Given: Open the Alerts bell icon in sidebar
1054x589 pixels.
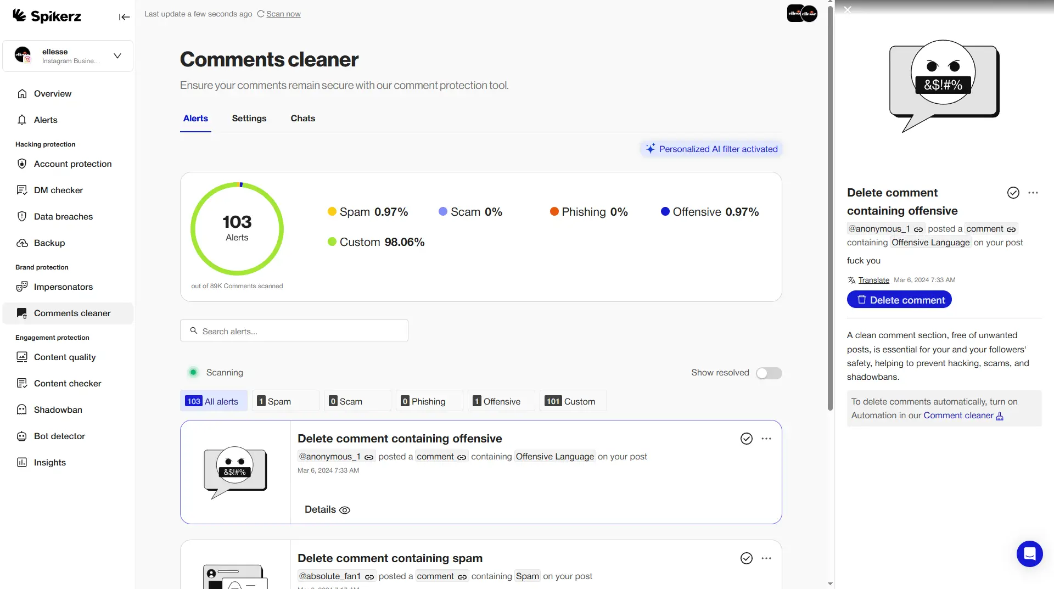Looking at the screenshot, I should (x=22, y=120).
